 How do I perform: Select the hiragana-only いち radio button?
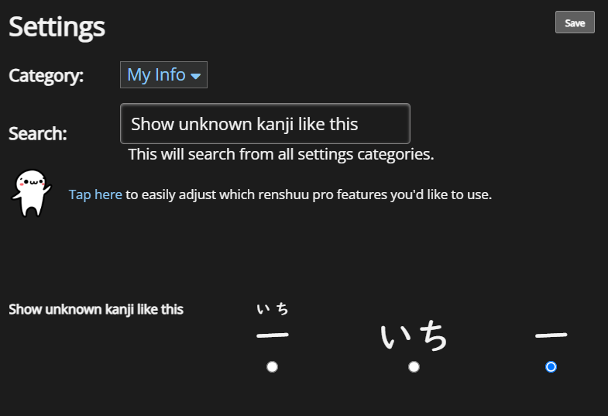[x=414, y=366]
